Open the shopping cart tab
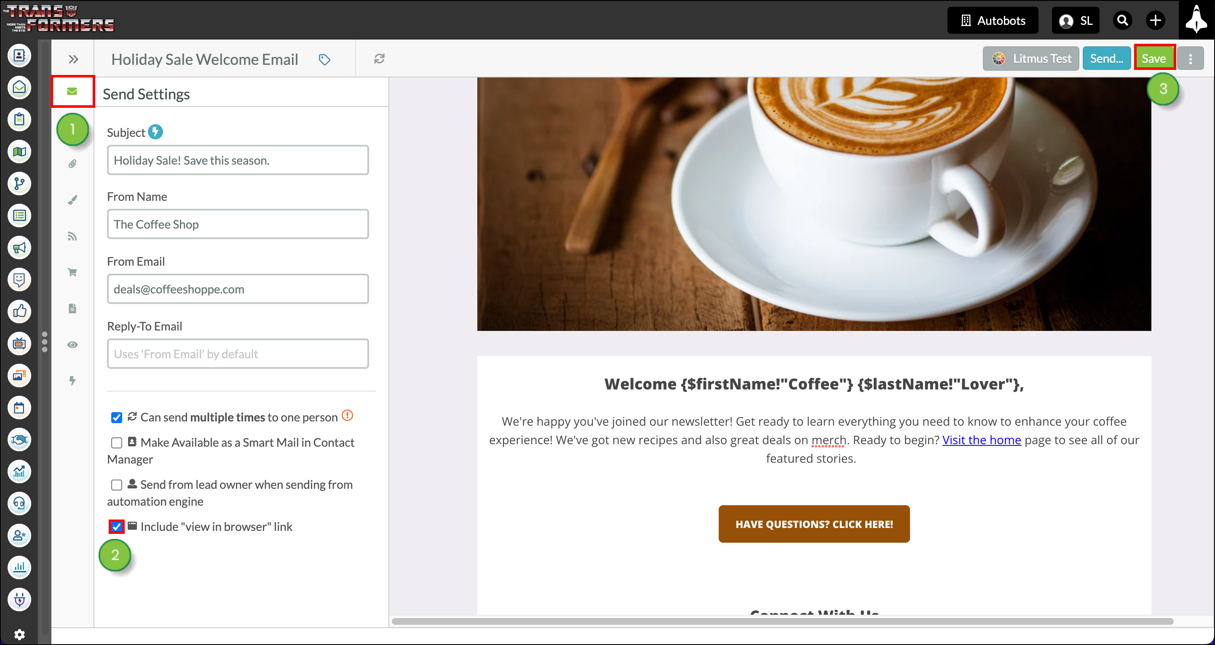1215x645 pixels. [x=72, y=272]
